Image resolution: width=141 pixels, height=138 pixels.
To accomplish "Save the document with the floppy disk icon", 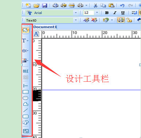I will click(x=45, y=5).
